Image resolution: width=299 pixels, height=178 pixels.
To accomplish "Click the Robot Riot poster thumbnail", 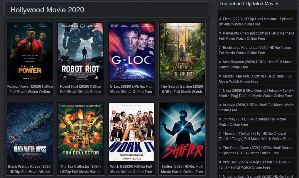I will point(80,52).
